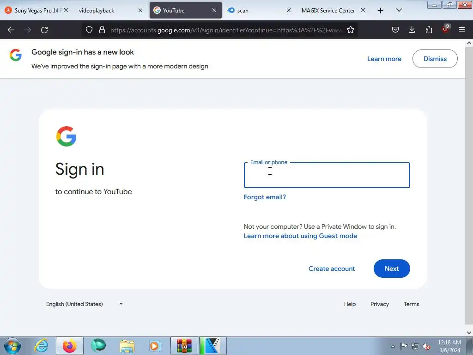Open the tracking protection shield icon
Screen dimensions: 473x355
point(89,30)
